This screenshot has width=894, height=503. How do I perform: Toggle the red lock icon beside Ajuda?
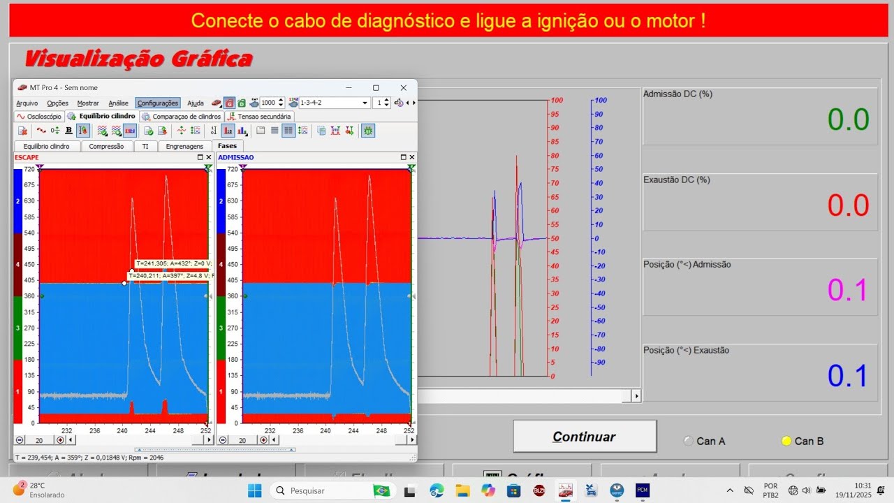229,103
